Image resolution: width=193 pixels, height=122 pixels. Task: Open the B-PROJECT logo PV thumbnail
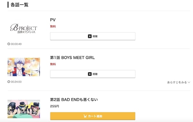[23, 28]
